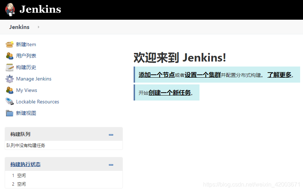303x191 pixels.
Task: Click the Manage Jenkins gear icon
Action: pos(9,79)
